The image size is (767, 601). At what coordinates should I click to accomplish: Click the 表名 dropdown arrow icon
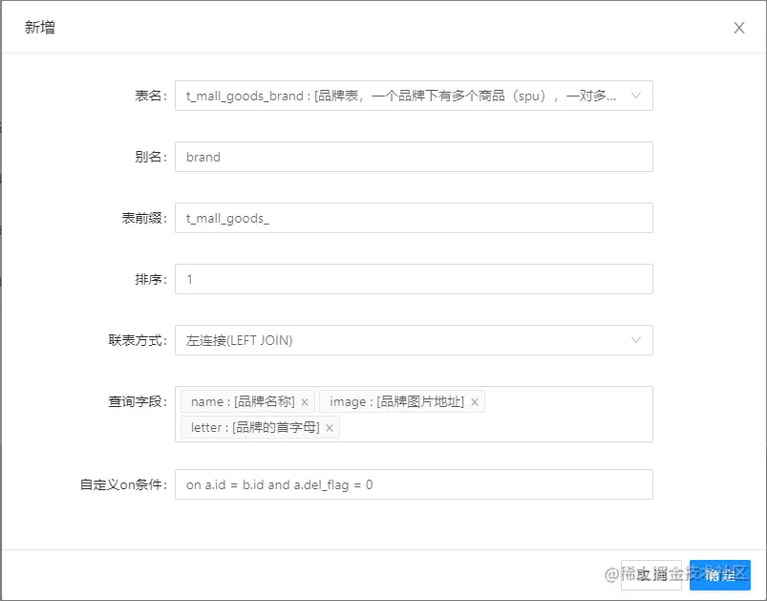point(637,96)
